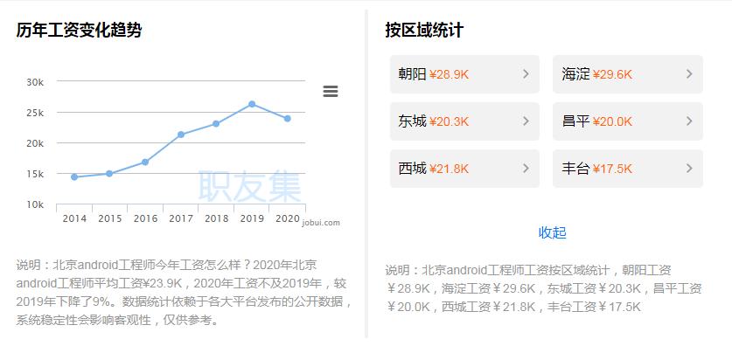Click the chevron arrow on 东城 card
The width and height of the screenshot is (732, 346).
point(526,121)
